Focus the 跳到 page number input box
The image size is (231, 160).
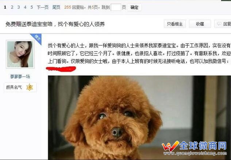click(116, 7)
